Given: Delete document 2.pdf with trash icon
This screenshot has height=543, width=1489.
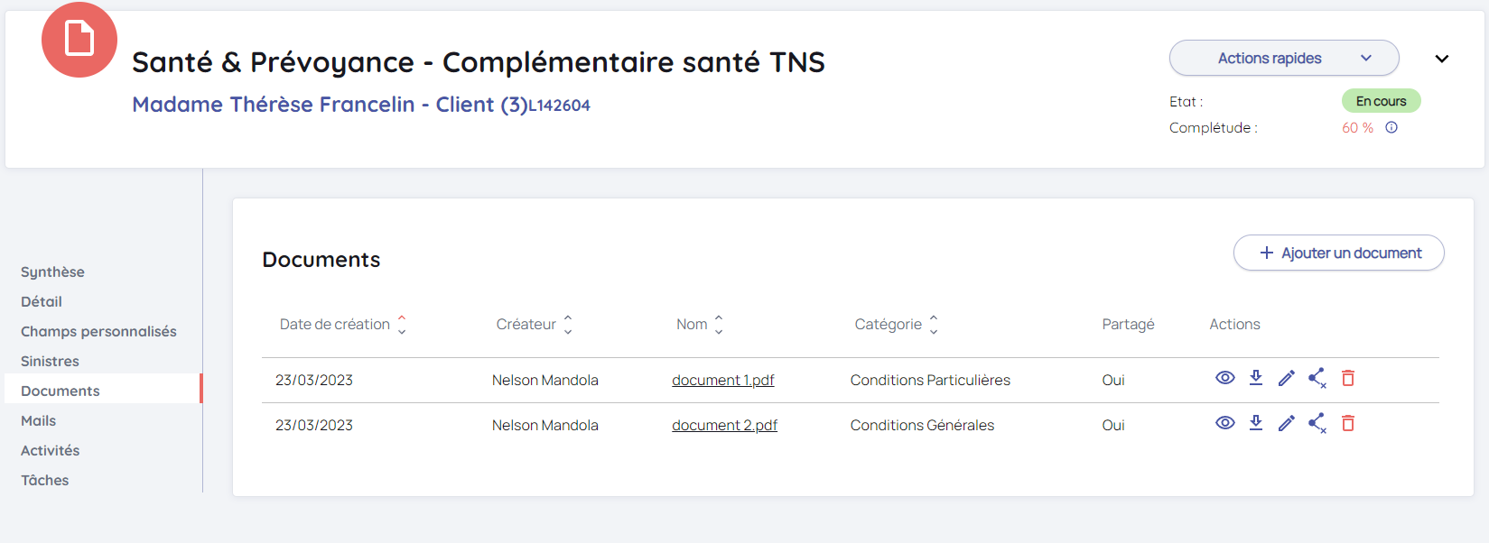Looking at the screenshot, I should tap(1347, 423).
